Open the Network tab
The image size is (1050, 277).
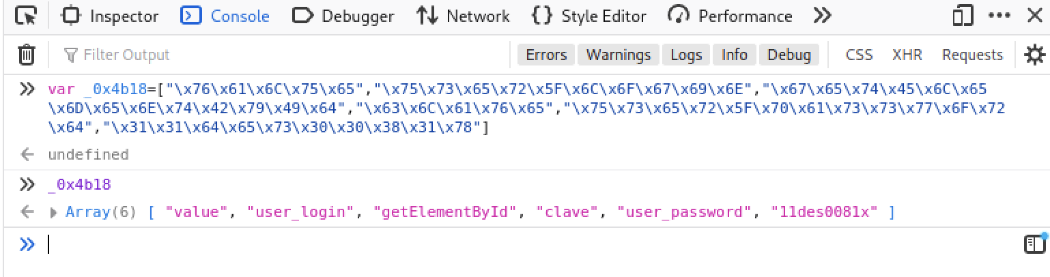[x=463, y=16]
